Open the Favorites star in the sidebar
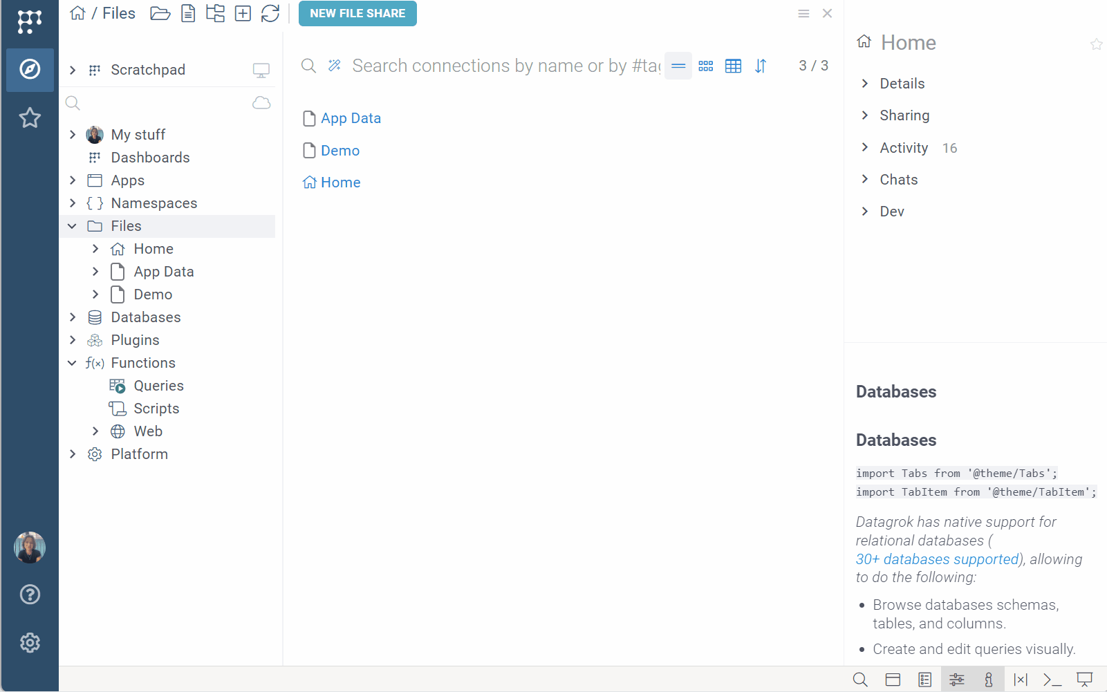Screen dimensions: 1107x692 point(30,118)
